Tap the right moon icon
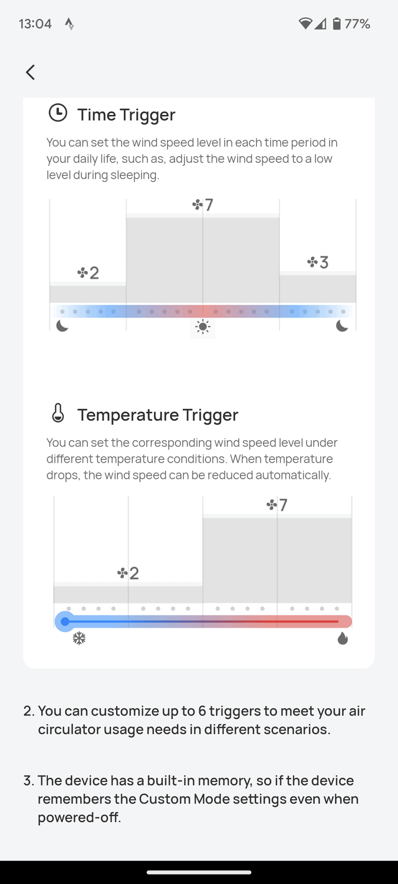Screen dimensions: 398x884 [x=342, y=325]
